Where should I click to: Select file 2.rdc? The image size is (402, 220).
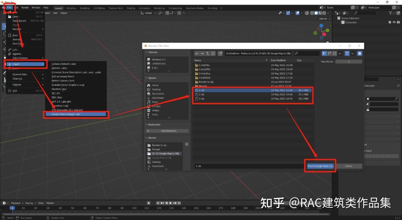[x=253, y=94]
